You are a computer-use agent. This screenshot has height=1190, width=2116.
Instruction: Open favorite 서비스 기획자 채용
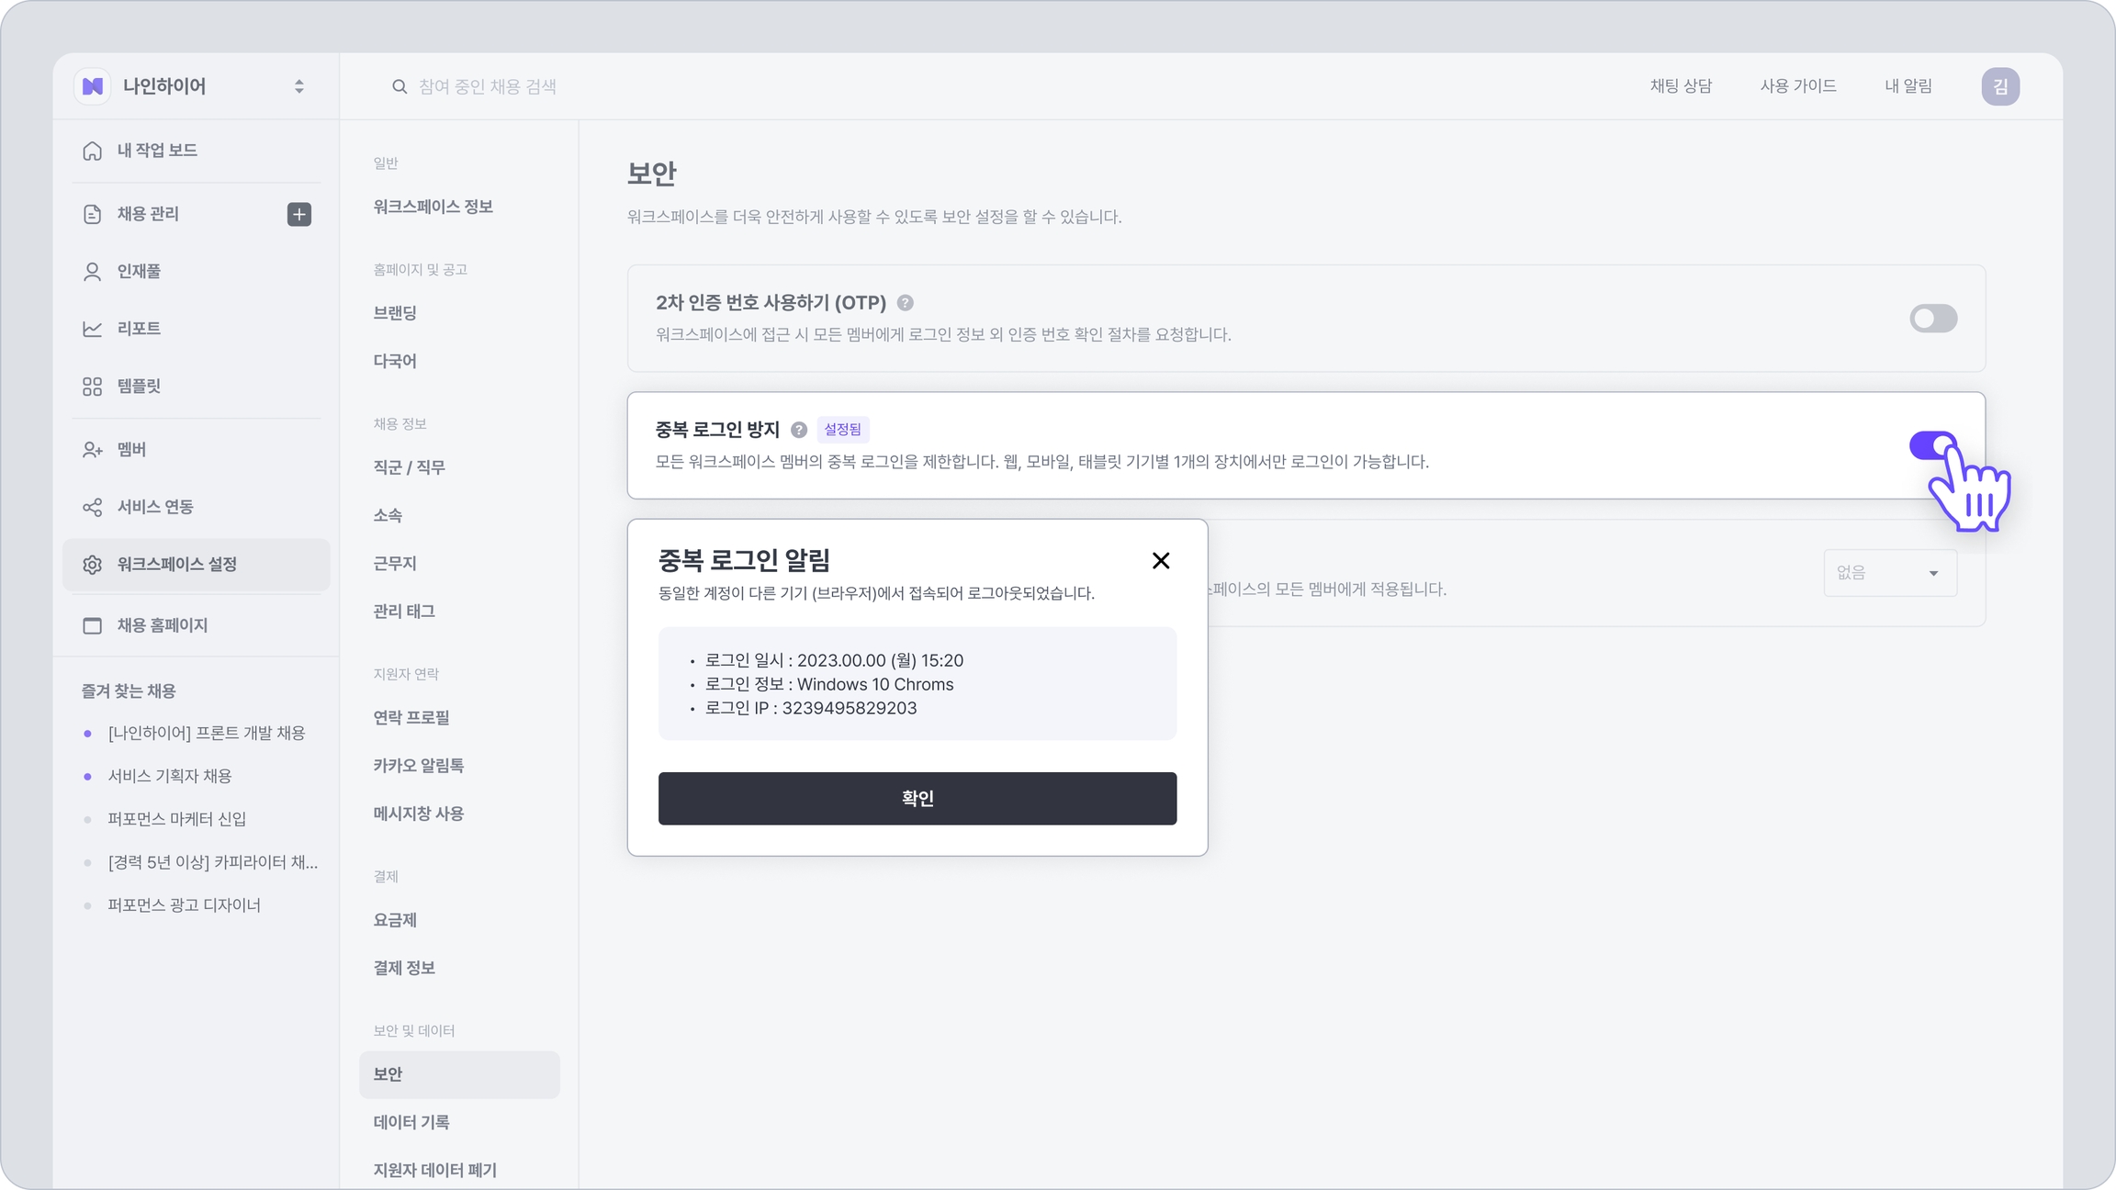(x=170, y=776)
